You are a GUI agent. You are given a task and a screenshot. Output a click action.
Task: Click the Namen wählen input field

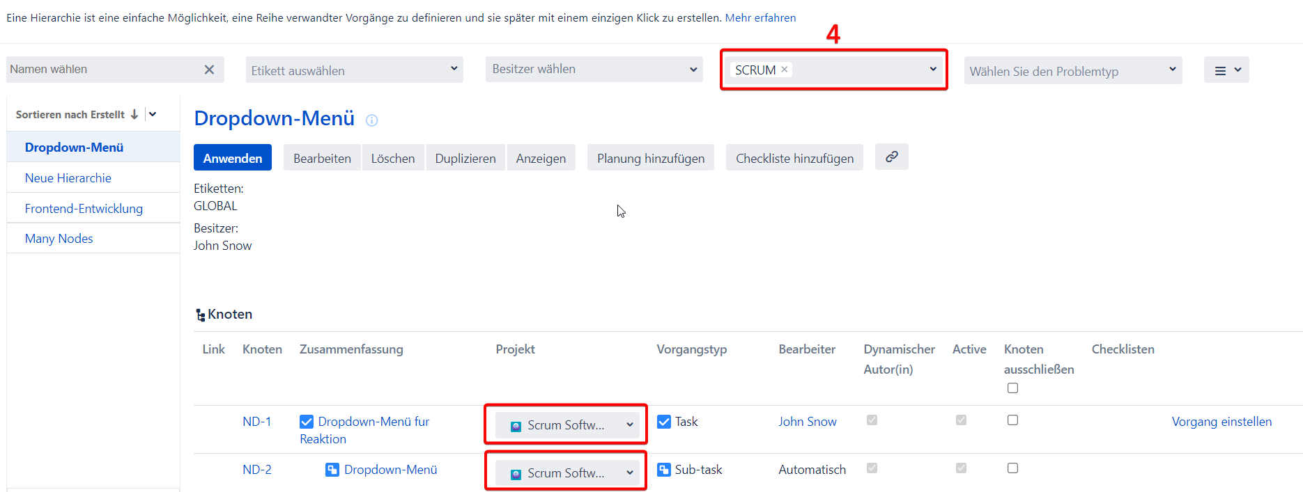[103, 70]
